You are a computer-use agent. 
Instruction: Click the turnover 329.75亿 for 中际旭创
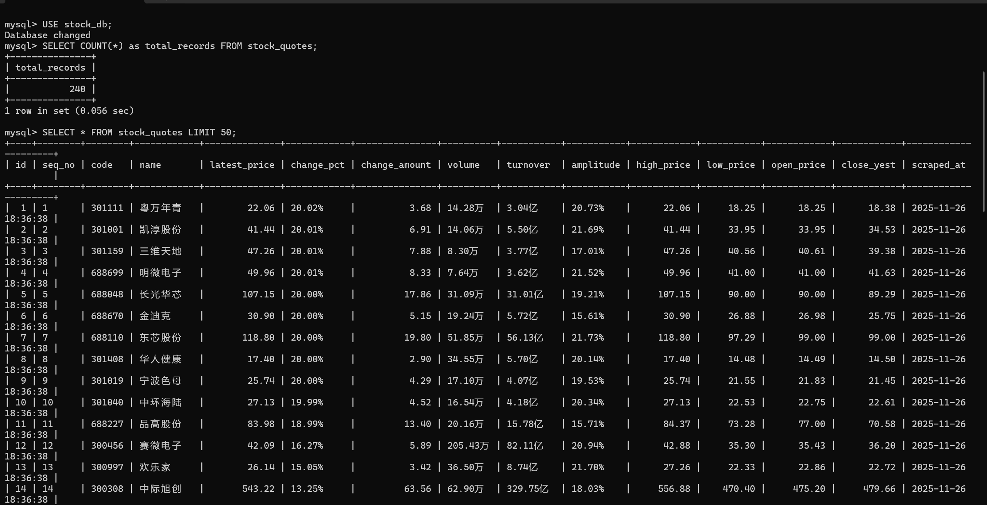[x=527, y=489]
